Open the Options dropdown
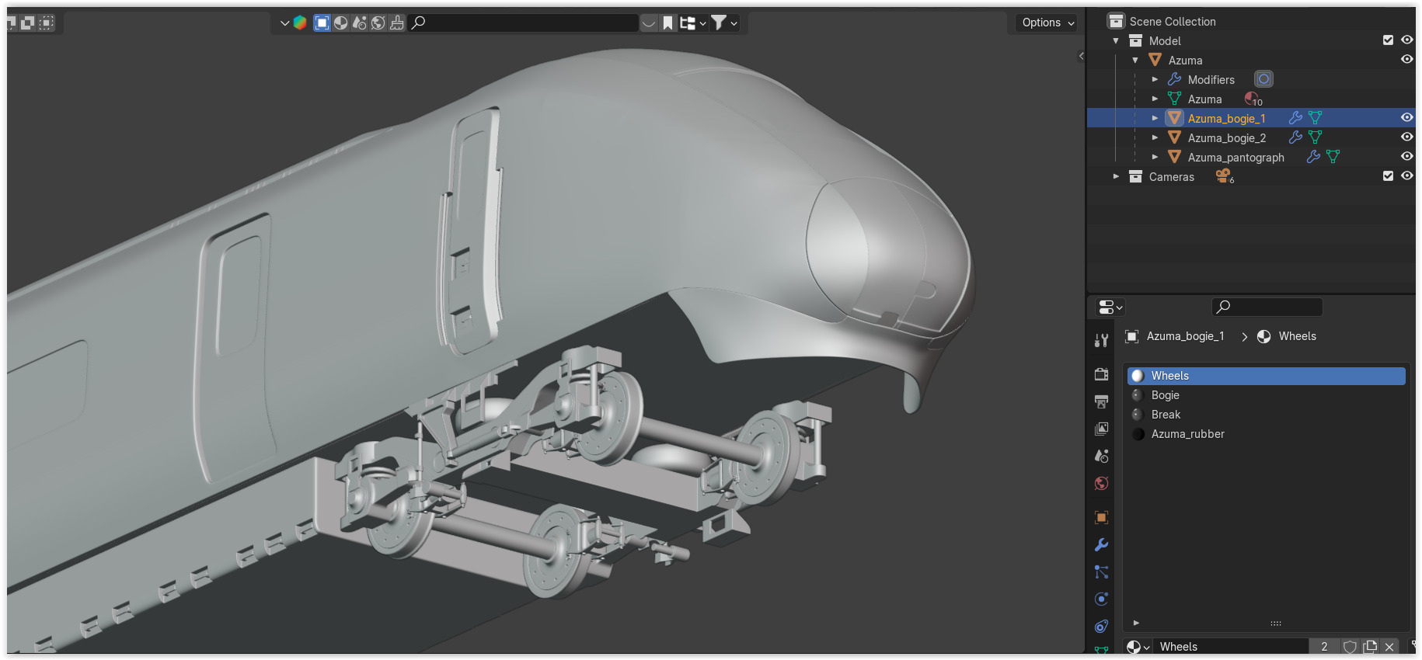The image size is (1422, 660). [1047, 23]
